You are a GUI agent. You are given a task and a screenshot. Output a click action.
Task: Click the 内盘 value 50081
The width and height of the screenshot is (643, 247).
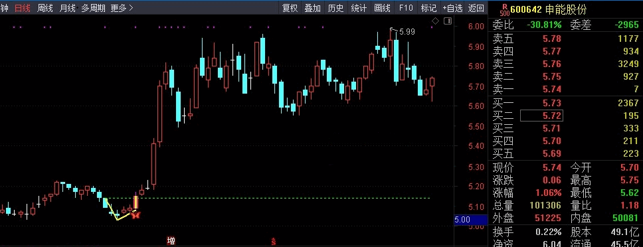point(625,218)
